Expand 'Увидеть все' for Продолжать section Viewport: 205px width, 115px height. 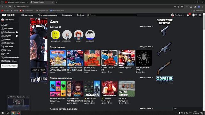(146, 47)
